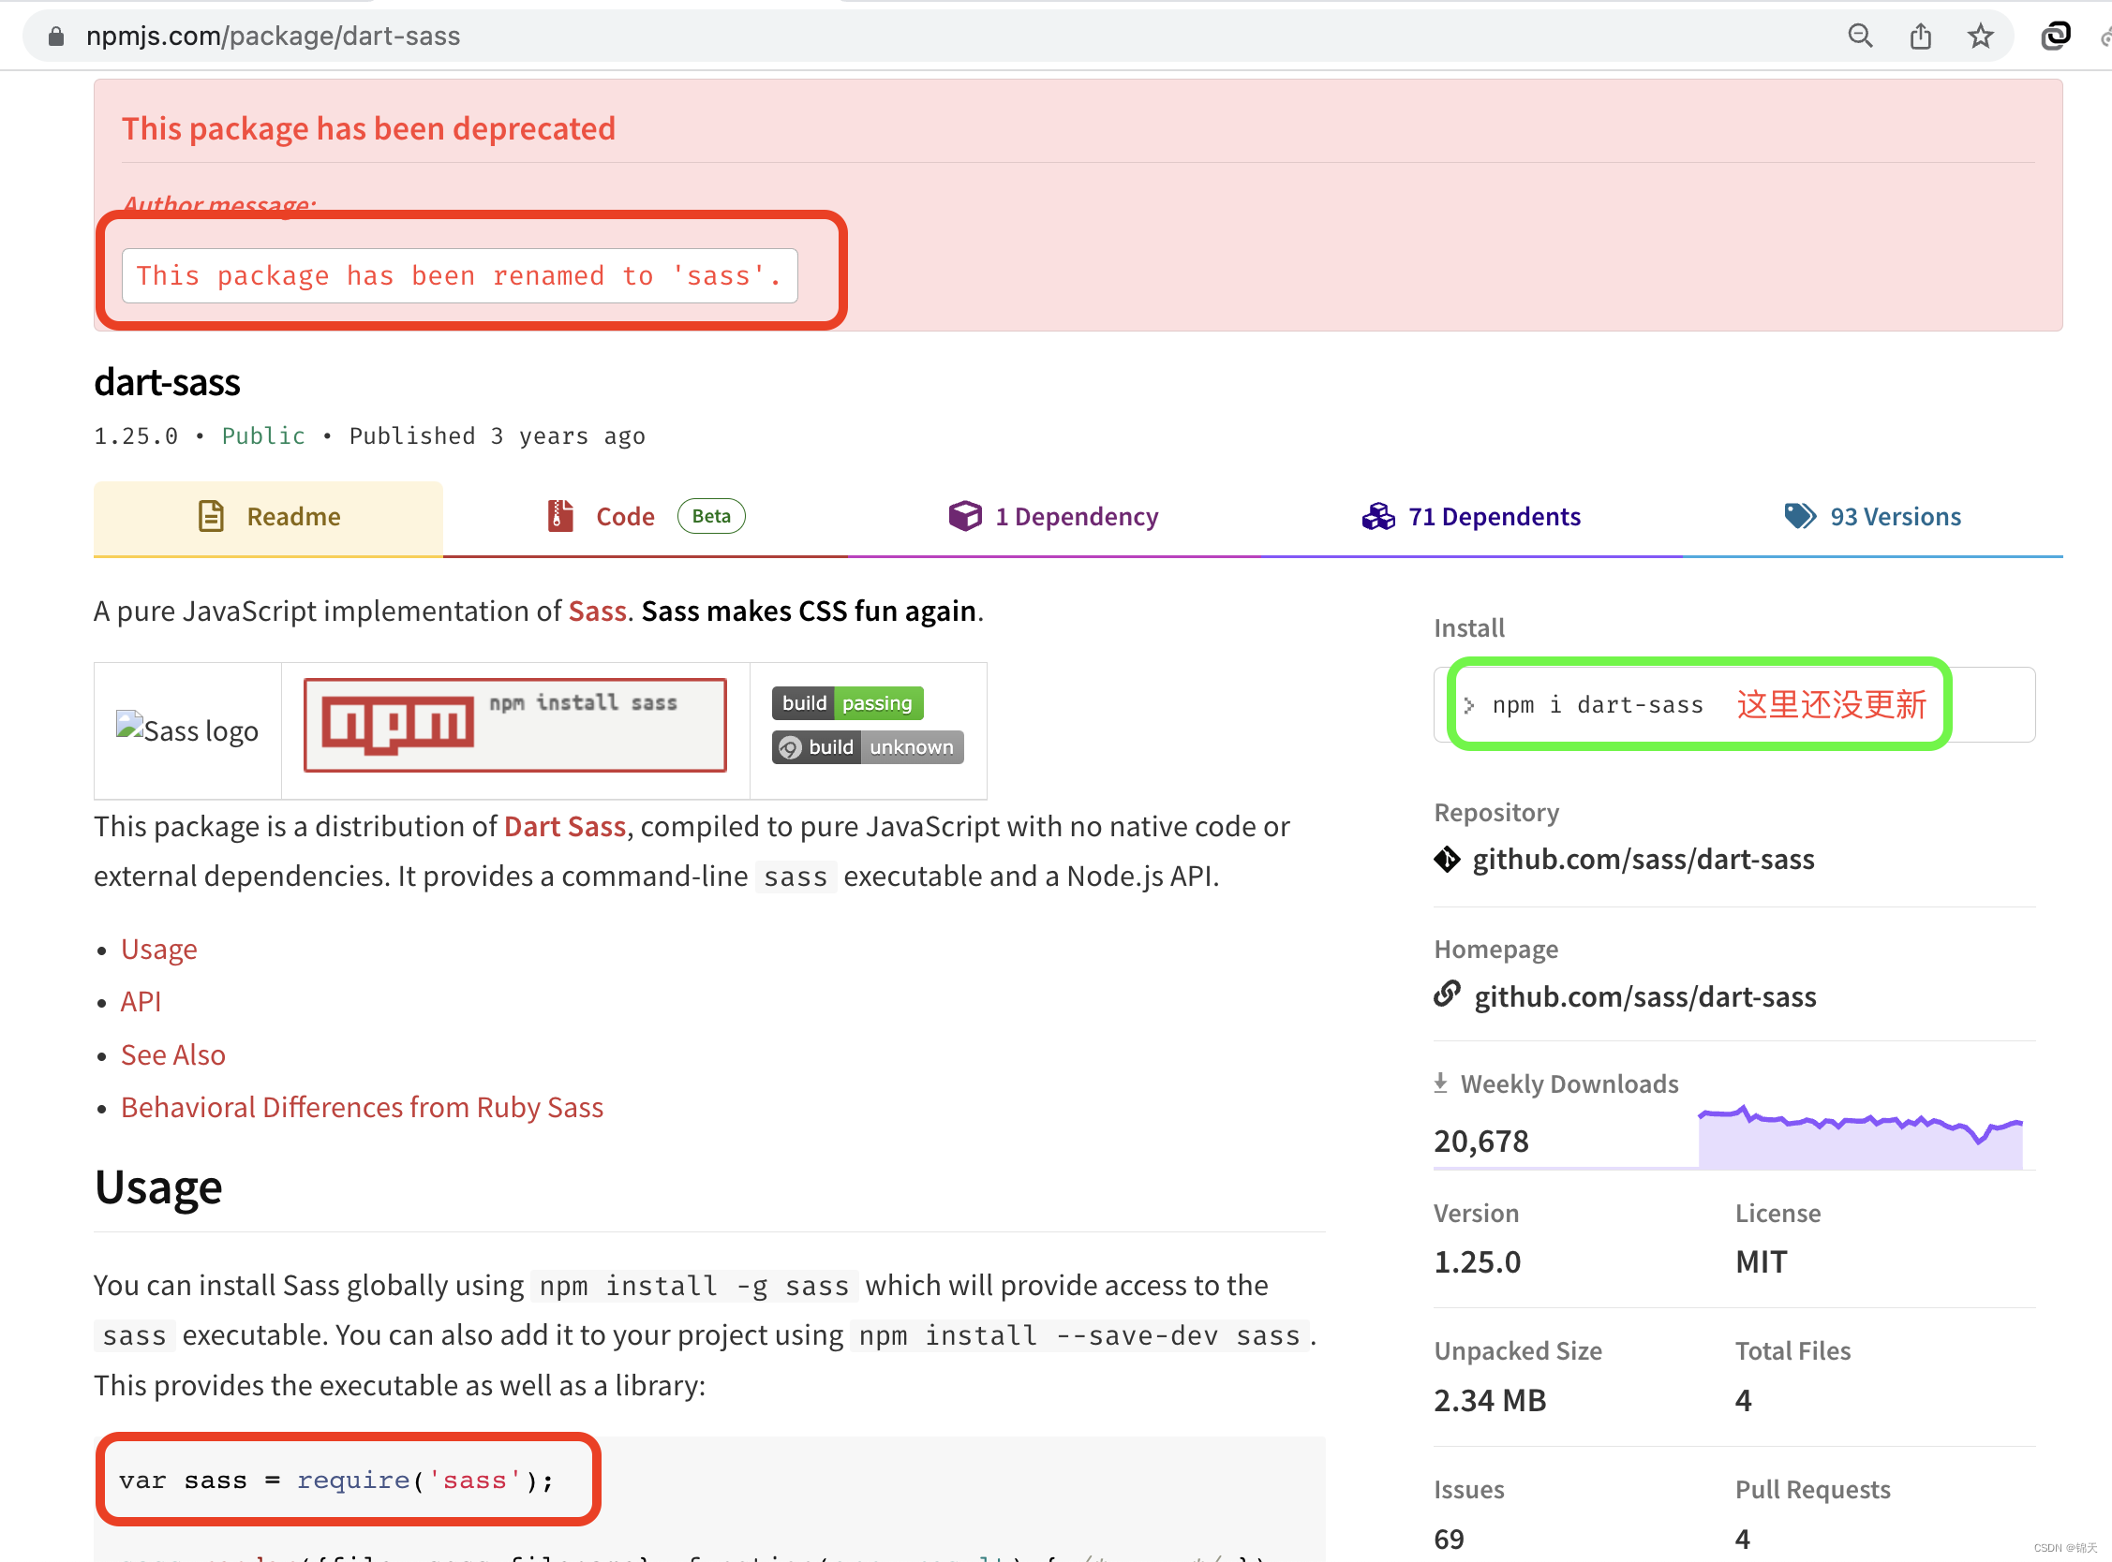The width and height of the screenshot is (2112, 1562).
Task: Click the git repository diamond icon
Action: (x=1447, y=859)
